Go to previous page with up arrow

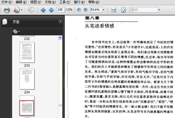tap(43, 10)
